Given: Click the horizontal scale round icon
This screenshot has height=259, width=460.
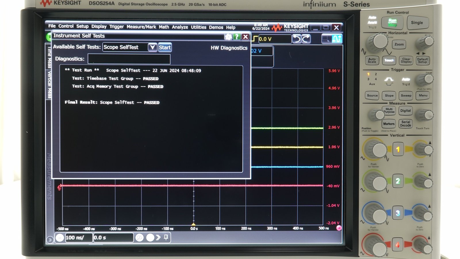Looking at the screenshot, I should coord(60,238).
